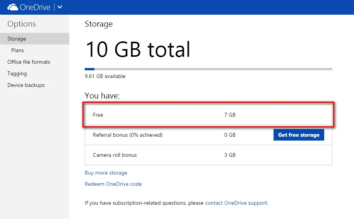Select the '10 GB total' heading text
Screen dimensions: 354x219
click(x=138, y=49)
